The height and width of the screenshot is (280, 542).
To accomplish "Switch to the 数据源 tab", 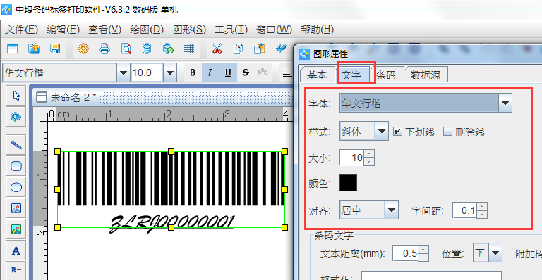I will (x=426, y=75).
